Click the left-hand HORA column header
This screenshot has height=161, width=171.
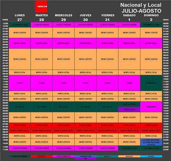pos(5,20)
